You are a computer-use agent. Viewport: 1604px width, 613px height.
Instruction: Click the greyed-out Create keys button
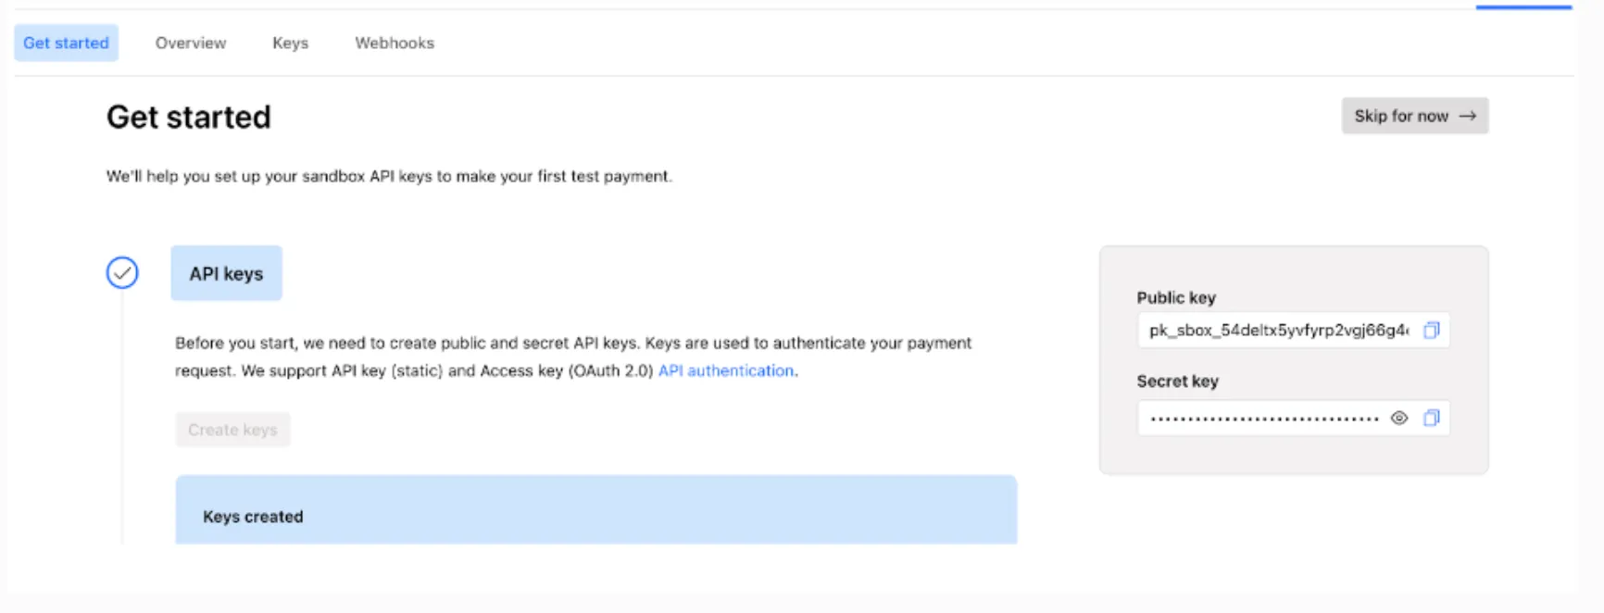point(232,430)
